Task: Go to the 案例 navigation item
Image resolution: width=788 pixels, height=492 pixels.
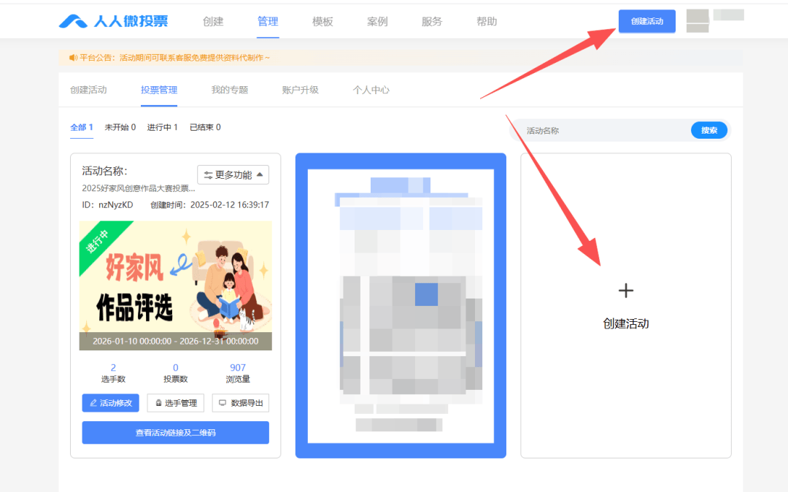Action: [377, 22]
